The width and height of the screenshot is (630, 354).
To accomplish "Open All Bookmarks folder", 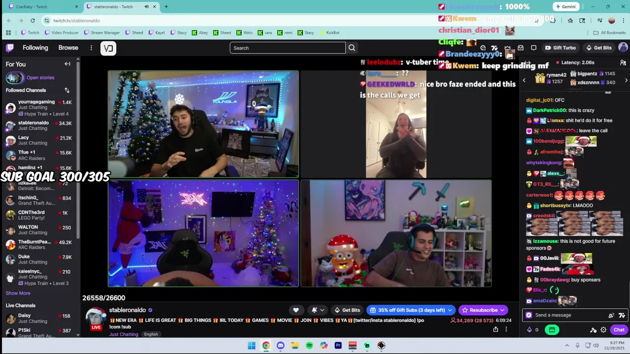I will [609, 32].
